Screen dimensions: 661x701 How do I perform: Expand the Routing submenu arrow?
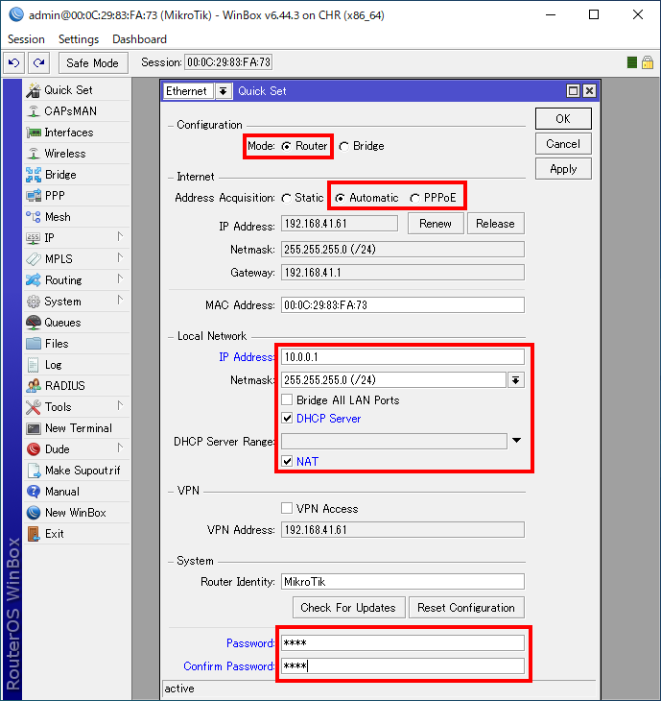click(120, 278)
